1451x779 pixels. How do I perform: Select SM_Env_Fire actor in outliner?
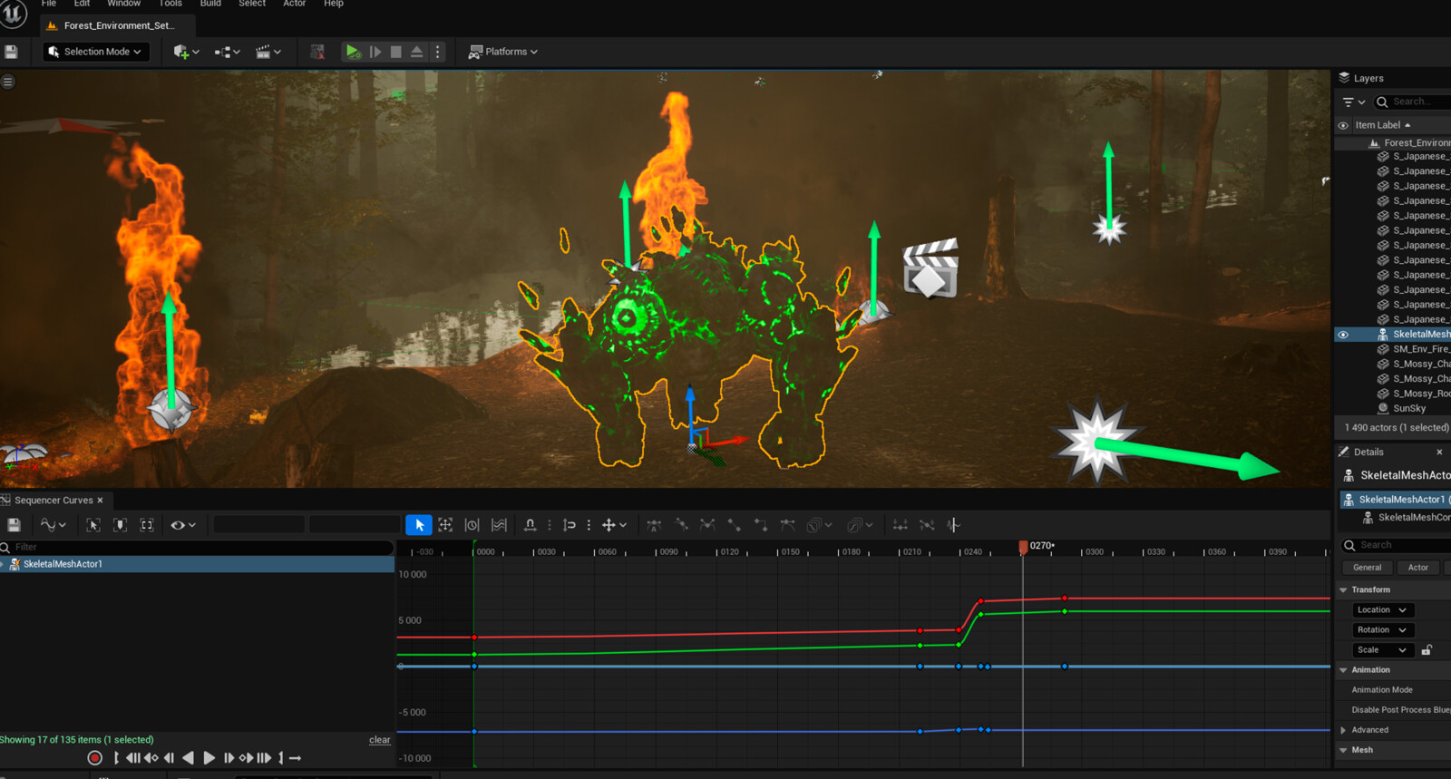(x=1420, y=349)
